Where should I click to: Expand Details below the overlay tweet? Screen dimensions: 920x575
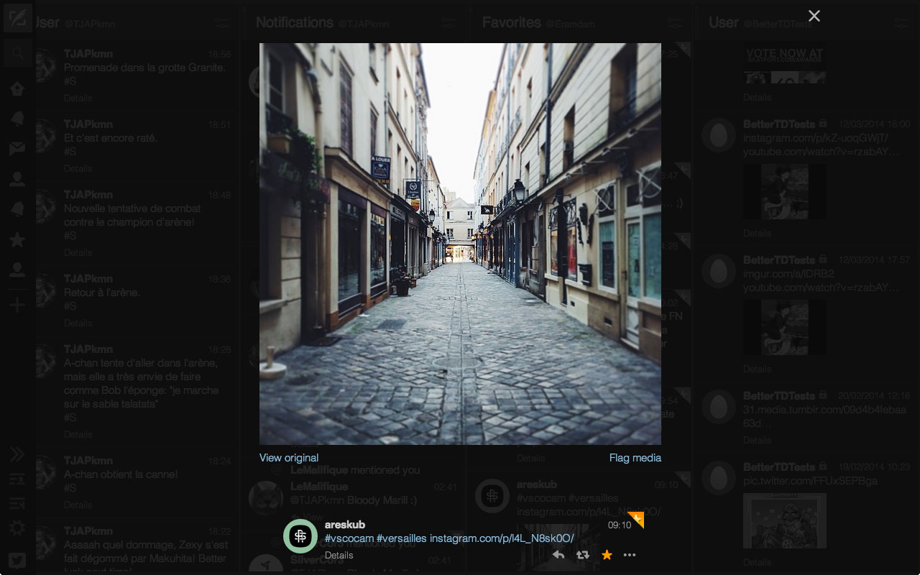(339, 555)
